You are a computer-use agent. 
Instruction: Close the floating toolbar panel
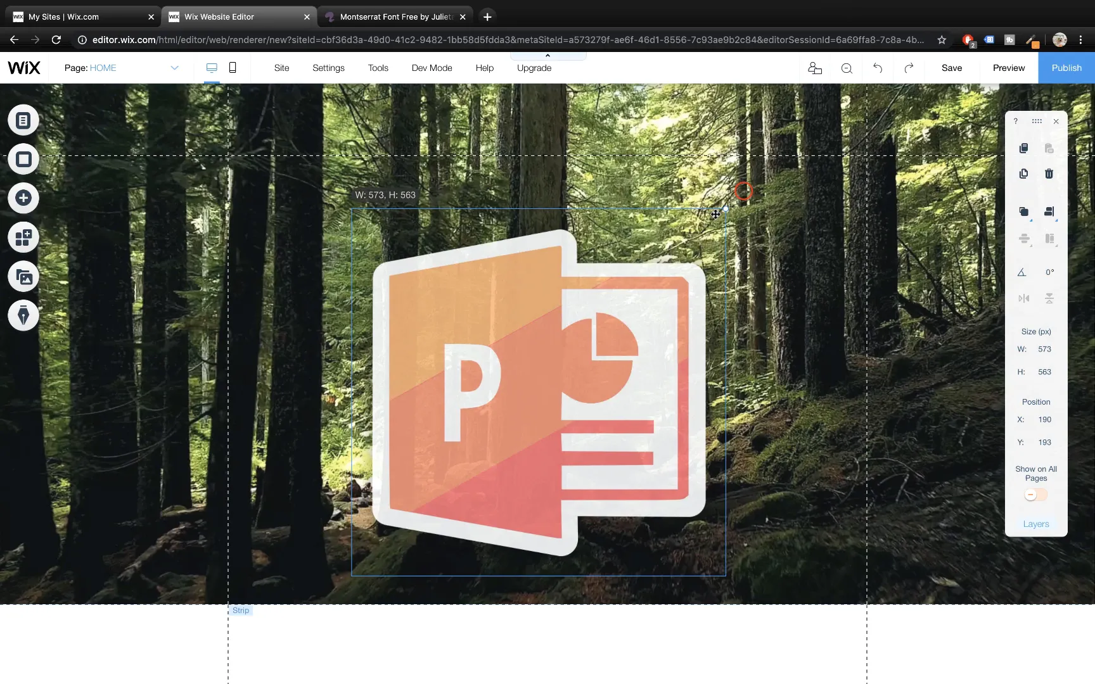click(1056, 121)
